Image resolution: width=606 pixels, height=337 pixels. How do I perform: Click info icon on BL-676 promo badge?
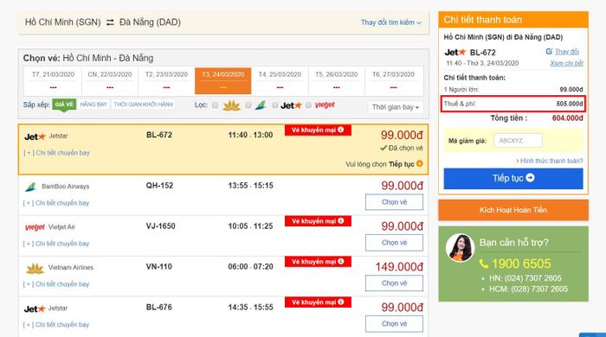tap(340, 302)
